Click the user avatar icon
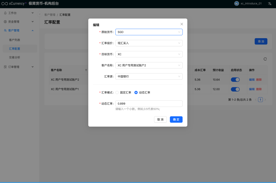276x183 pixels. [x=237, y=4]
